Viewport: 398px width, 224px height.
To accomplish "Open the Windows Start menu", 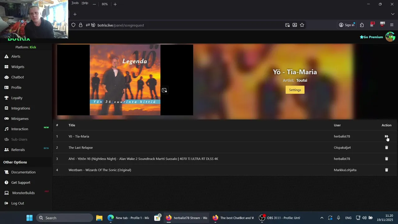I will (30, 218).
